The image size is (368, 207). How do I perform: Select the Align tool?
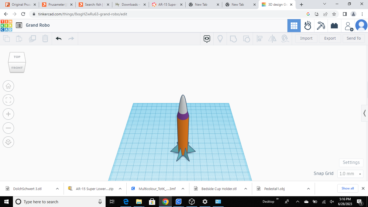260,39
